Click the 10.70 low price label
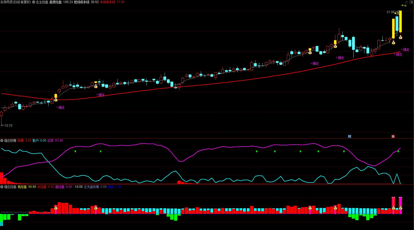The image size is (414, 230). click(8, 125)
